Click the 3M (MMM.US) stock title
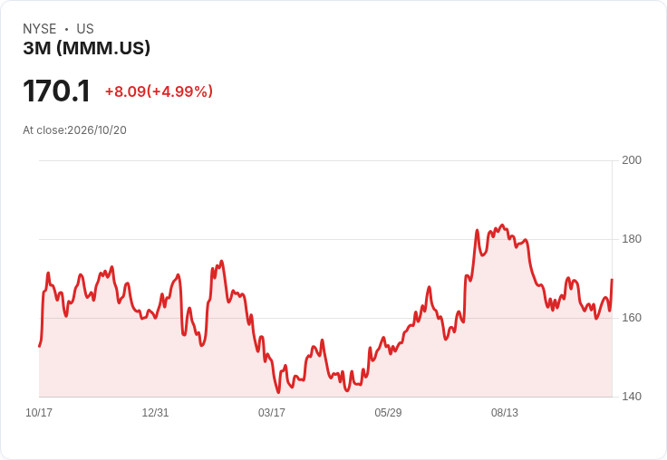This screenshot has width=667, height=460. [87, 48]
